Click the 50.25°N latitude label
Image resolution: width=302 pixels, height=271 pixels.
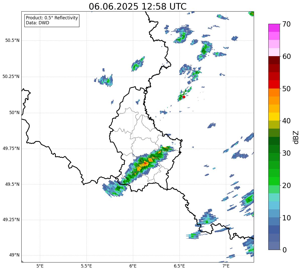(11, 76)
